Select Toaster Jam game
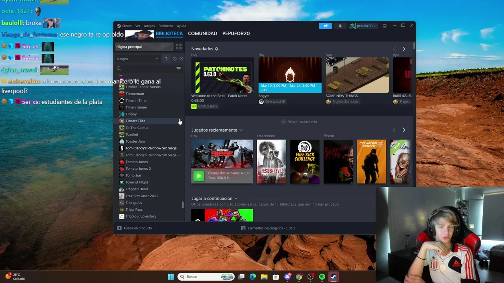The height and width of the screenshot is (283, 504). click(135, 141)
